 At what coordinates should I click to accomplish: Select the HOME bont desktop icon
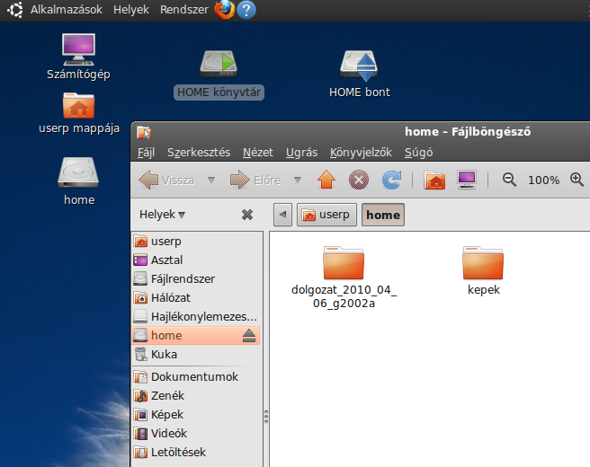359,74
